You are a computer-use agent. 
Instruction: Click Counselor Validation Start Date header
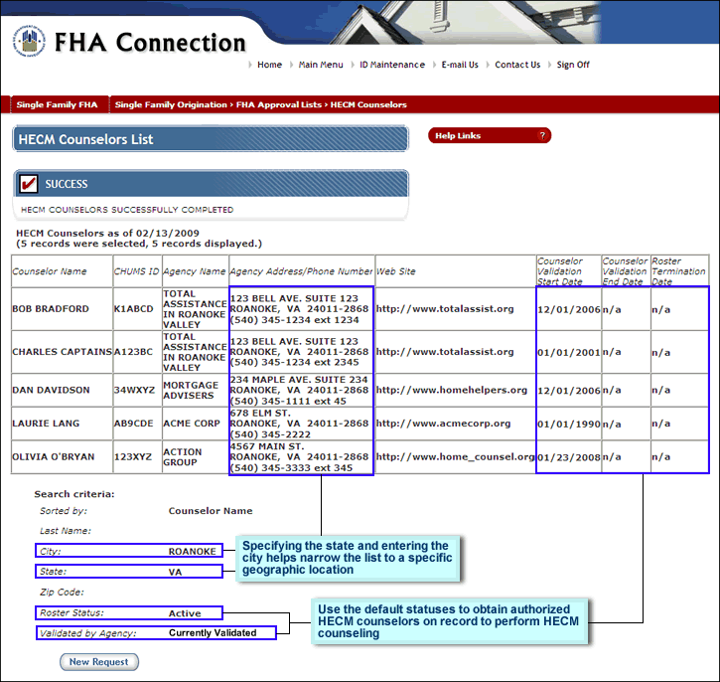[x=560, y=271]
